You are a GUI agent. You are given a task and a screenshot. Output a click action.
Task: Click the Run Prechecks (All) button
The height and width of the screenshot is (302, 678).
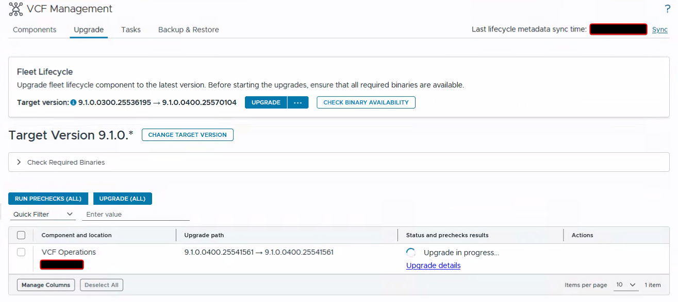(48, 199)
